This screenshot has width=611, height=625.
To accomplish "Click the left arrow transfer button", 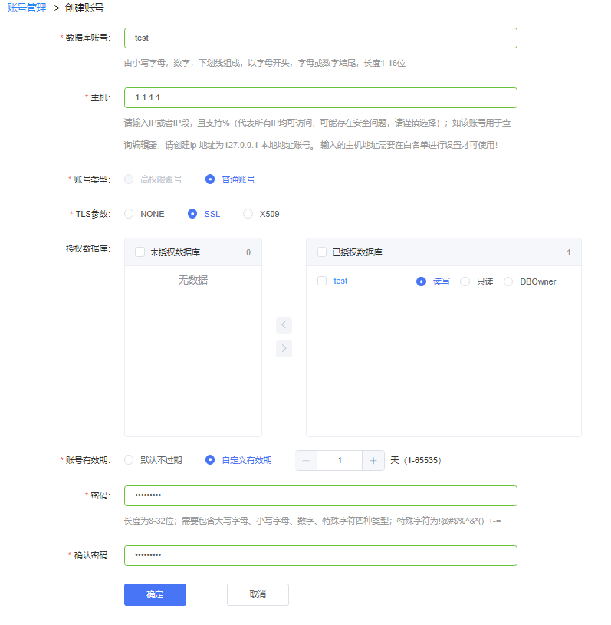I will [284, 325].
